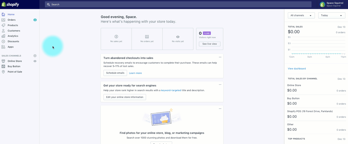This screenshot has width=348, height=144.
Task: Open the All channels dropdown
Action: [301, 15]
